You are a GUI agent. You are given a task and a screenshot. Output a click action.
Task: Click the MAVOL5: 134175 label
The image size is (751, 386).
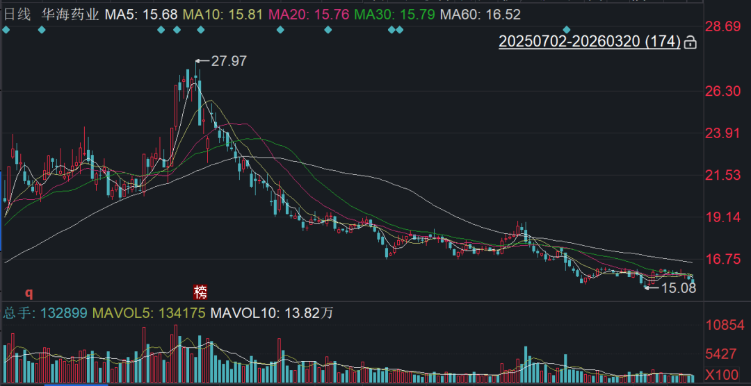pos(149,314)
